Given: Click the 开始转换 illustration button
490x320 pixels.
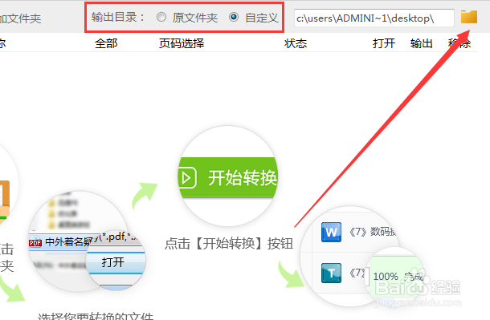Looking at the screenshot, I should pyautogui.click(x=228, y=177).
